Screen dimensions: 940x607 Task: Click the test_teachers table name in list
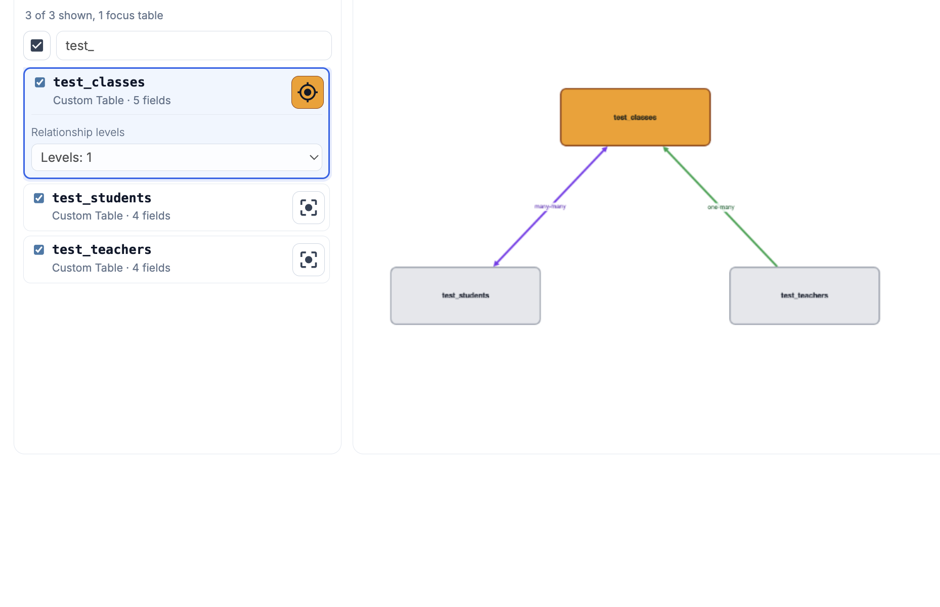(x=102, y=249)
